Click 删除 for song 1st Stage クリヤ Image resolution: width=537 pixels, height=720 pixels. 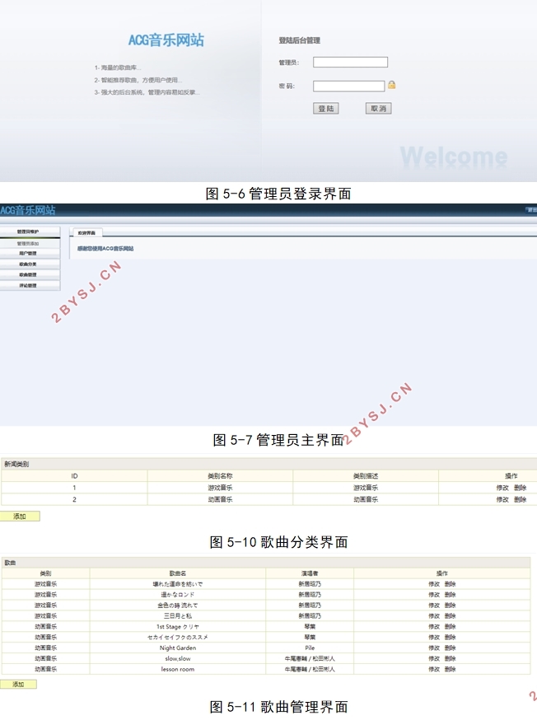tap(451, 626)
